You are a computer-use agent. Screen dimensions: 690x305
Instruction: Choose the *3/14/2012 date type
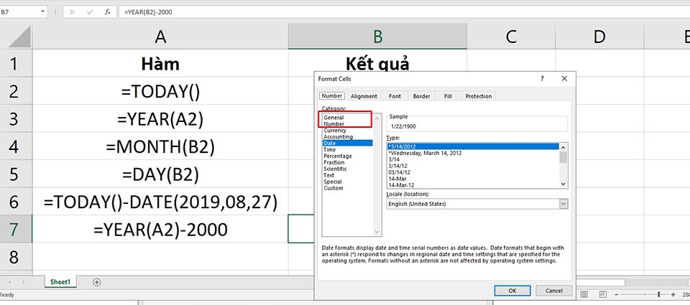coord(473,146)
